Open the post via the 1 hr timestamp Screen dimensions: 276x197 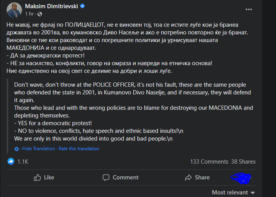(x=30, y=14)
